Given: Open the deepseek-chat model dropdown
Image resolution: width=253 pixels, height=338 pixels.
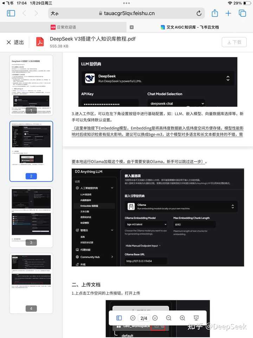Looking at the screenshot, I should (176, 104).
